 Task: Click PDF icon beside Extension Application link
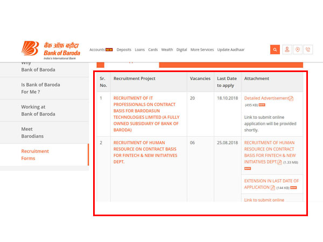click(273, 188)
